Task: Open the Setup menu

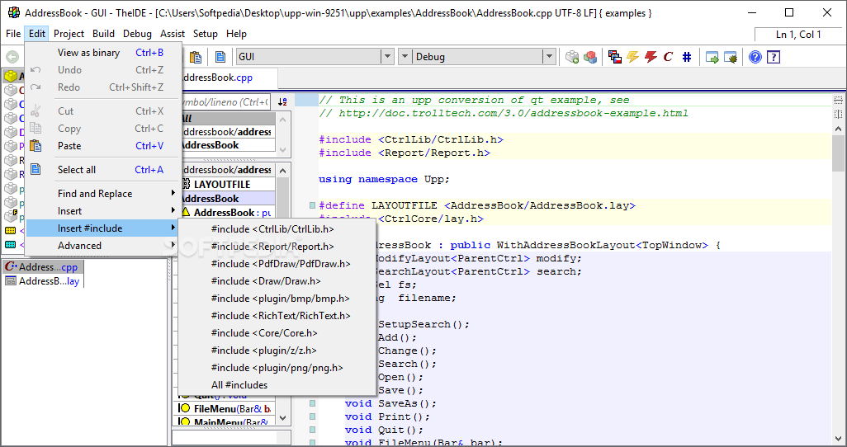Action: coord(206,34)
